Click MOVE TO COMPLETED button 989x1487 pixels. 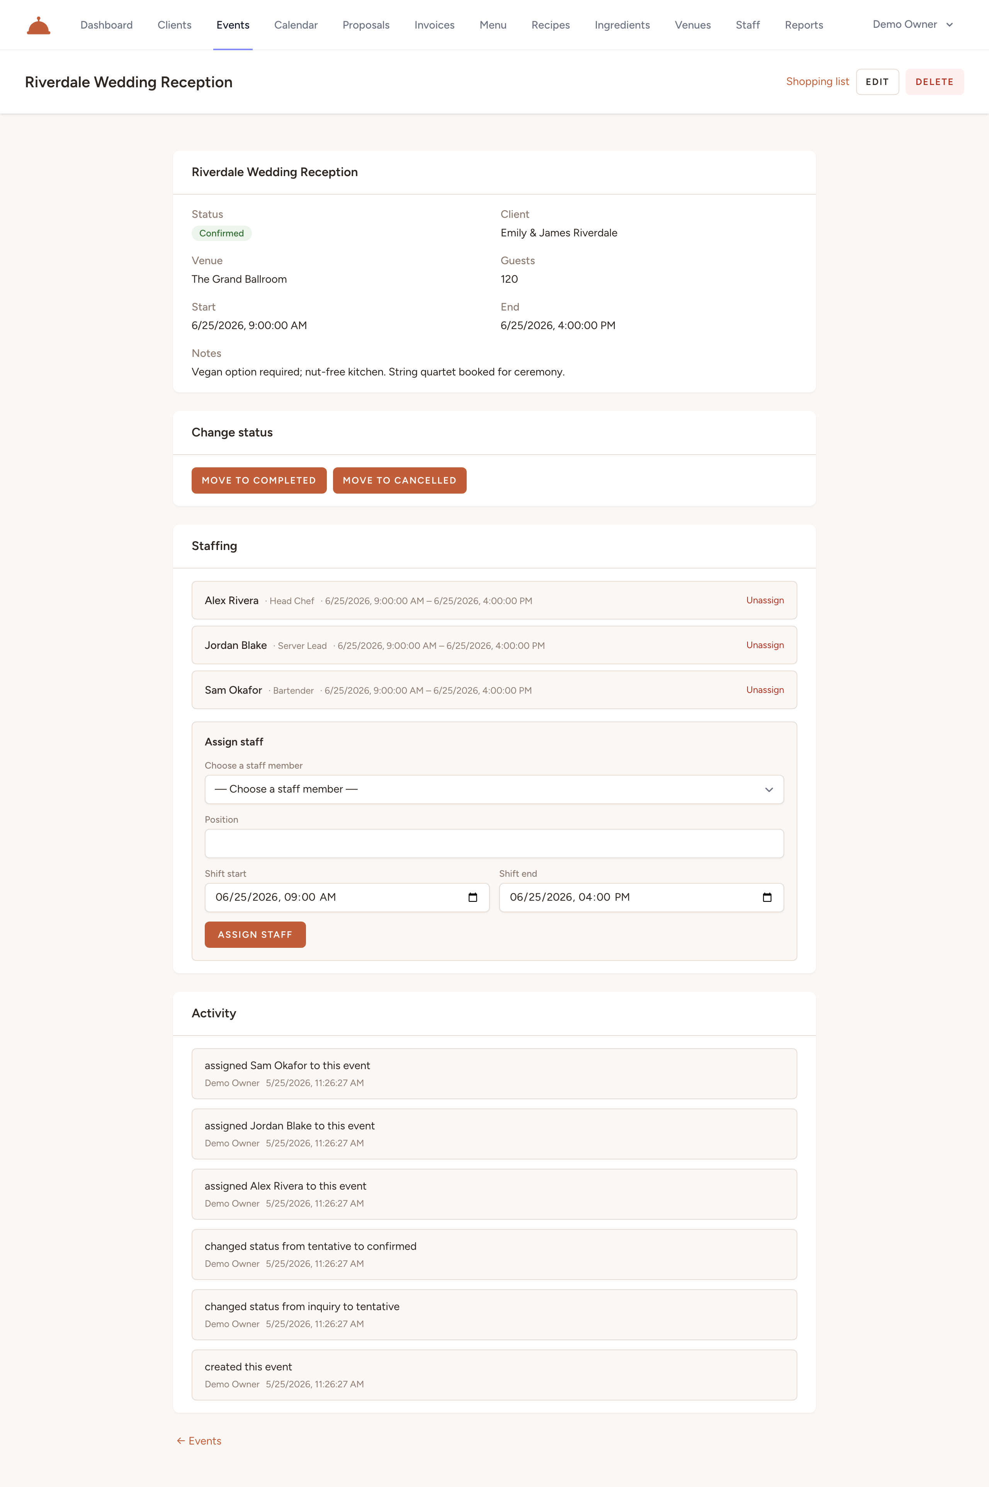(x=259, y=480)
